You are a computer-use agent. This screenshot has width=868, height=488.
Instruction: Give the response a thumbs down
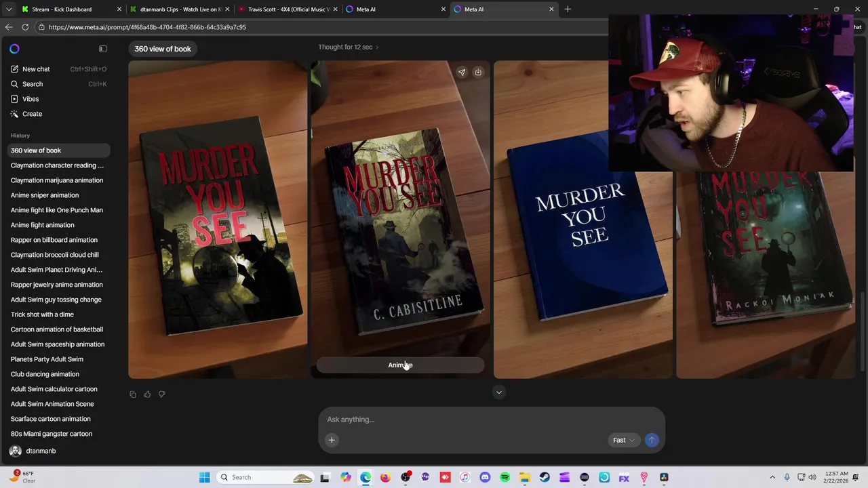(x=161, y=394)
